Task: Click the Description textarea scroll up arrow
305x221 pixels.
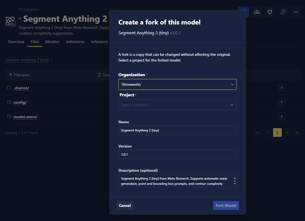Action: point(235,178)
